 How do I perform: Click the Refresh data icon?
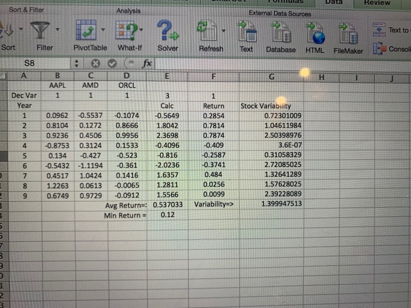[x=207, y=31]
